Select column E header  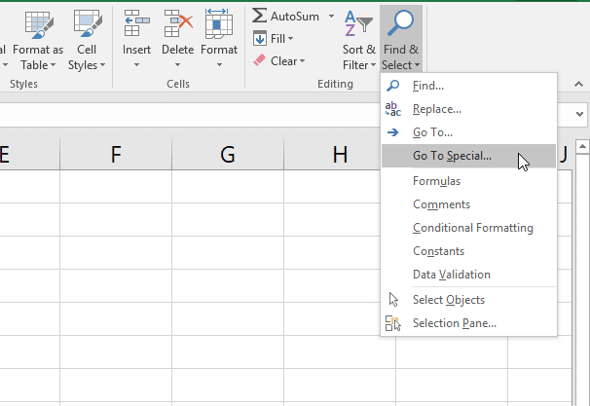29,154
